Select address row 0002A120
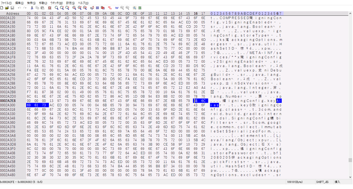This screenshot has width=353, height=189. pos(8,18)
